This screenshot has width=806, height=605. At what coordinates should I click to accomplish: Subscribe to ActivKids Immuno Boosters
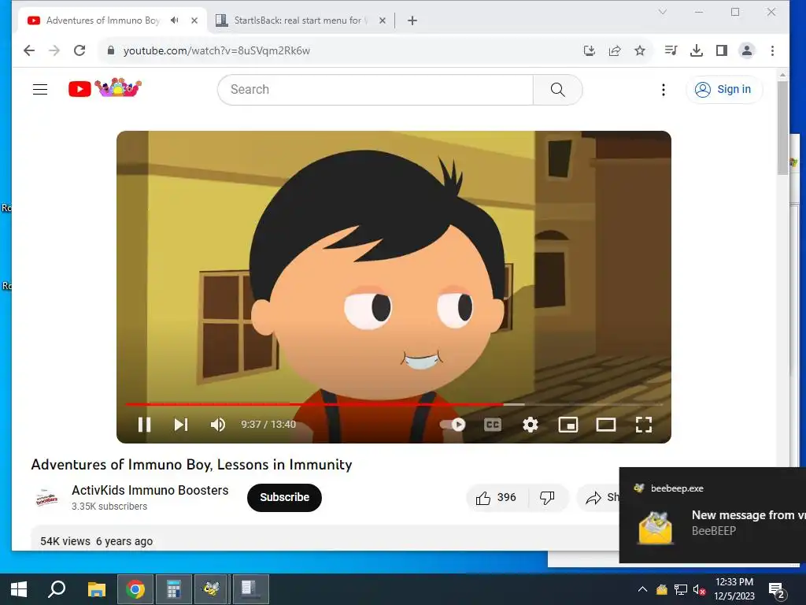coord(284,498)
